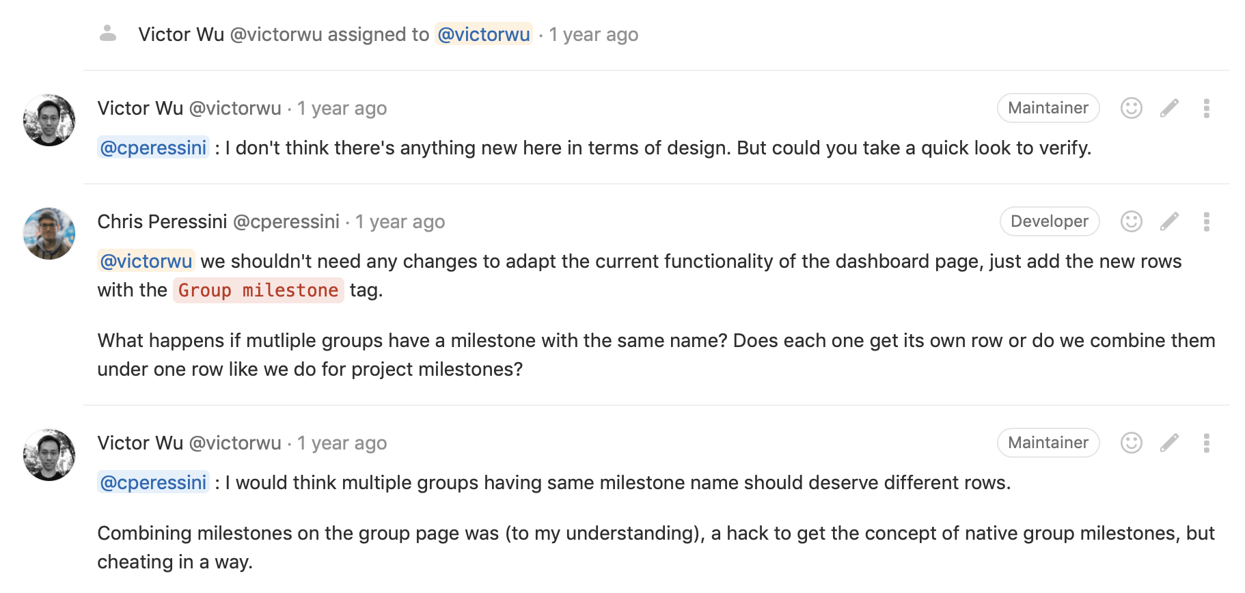
Task: Edit Victor Wu's first comment with pencil icon
Action: coord(1170,108)
